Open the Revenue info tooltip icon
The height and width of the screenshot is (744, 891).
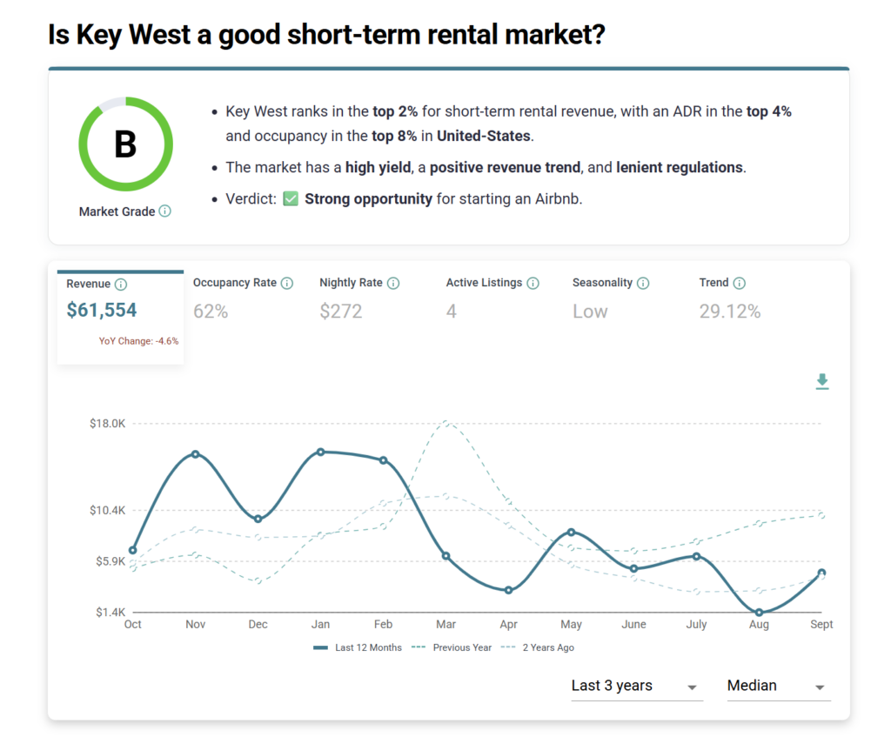pos(121,285)
